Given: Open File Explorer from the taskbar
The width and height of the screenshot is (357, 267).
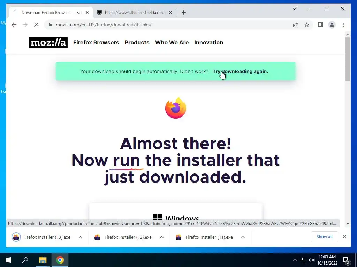Looking at the screenshot, I should [x=43, y=260].
